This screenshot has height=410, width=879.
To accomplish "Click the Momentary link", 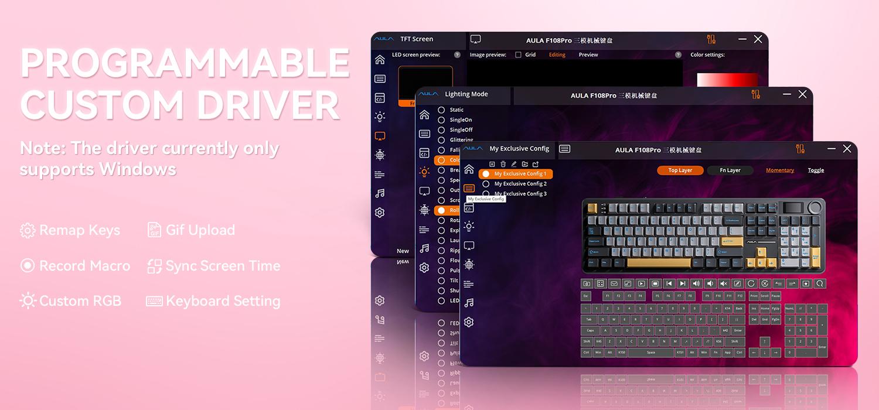I will (x=779, y=170).
